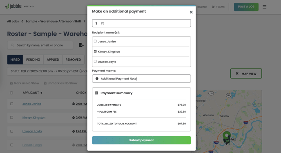The height and width of the screenshot is (153, 281).
Task: Check the Lawson, Layla recipient checkbox
Action: [x=95, y=61]
